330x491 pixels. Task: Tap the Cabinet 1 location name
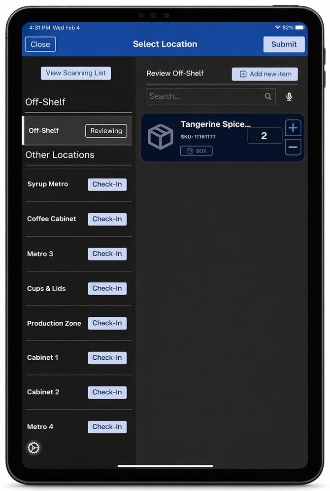[42, 357]
